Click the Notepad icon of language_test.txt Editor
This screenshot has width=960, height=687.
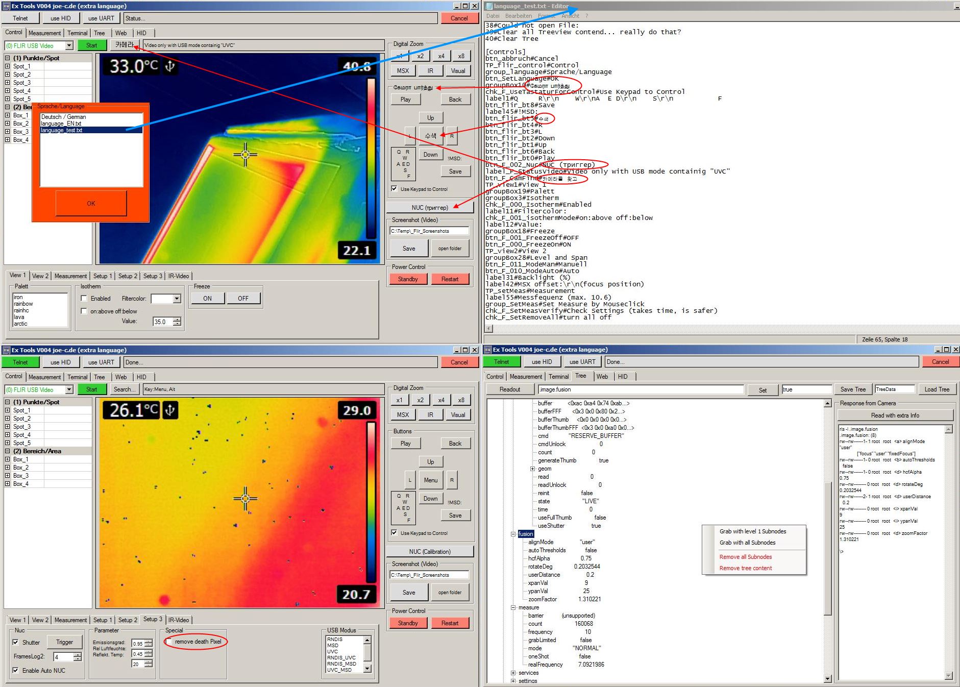489,6
